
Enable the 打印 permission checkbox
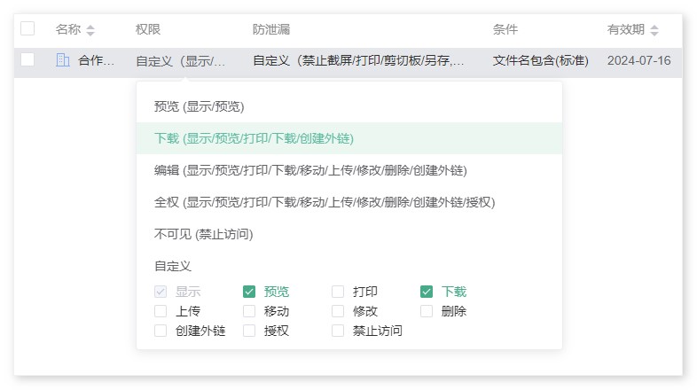338,292
